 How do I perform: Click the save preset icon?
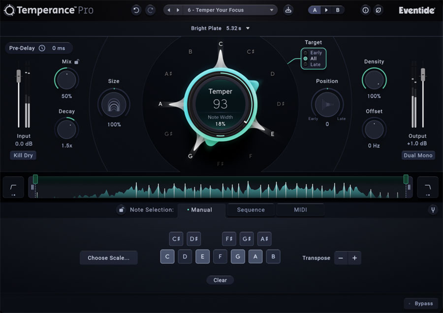[x=289, y=10]
